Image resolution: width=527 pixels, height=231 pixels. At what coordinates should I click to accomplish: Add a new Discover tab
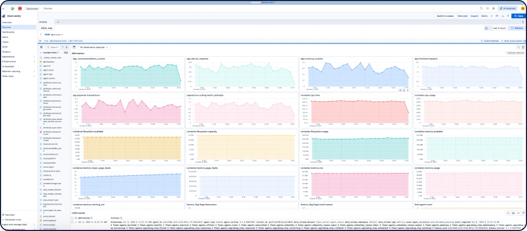pos(56,22)
